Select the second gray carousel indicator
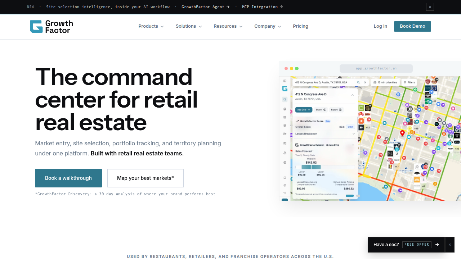The width and height of the screenshot is (461, 259). tap(358, 196)
